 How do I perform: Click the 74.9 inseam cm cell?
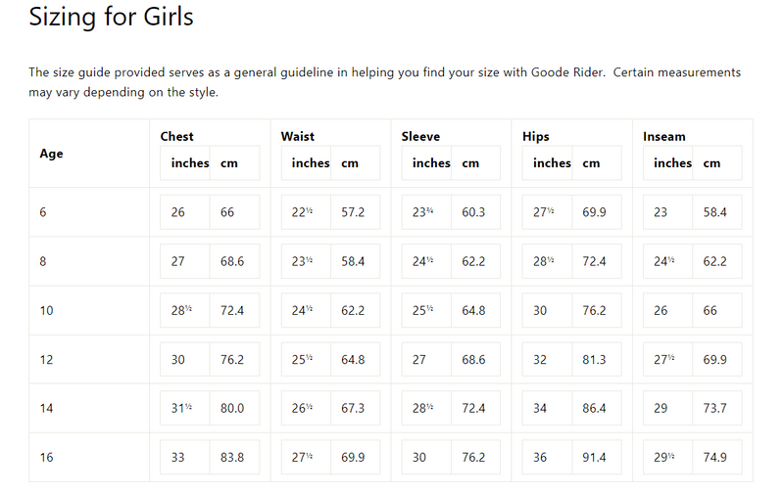click(717, 457)
